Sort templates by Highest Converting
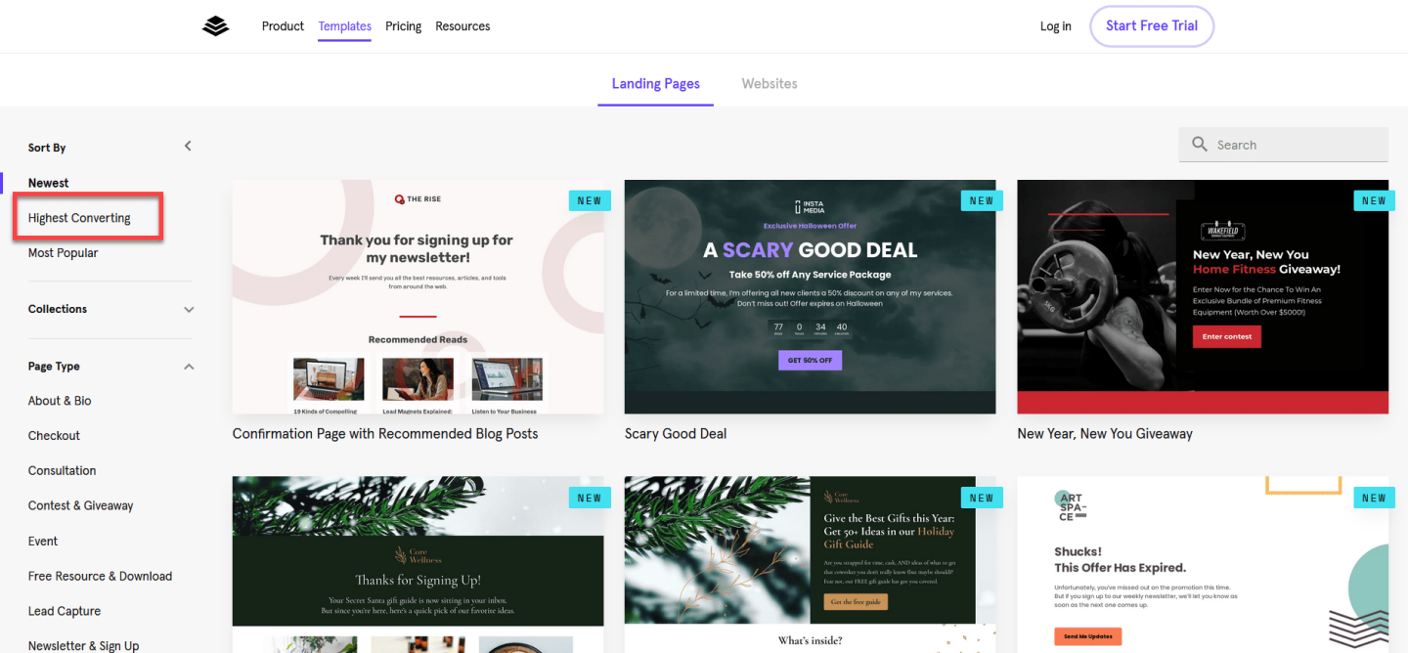1408x653 pixels. click(x=79, y=218)
